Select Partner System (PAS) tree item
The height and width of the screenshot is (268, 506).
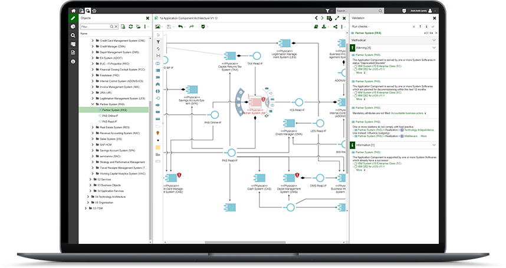click(x=111, y=110)
